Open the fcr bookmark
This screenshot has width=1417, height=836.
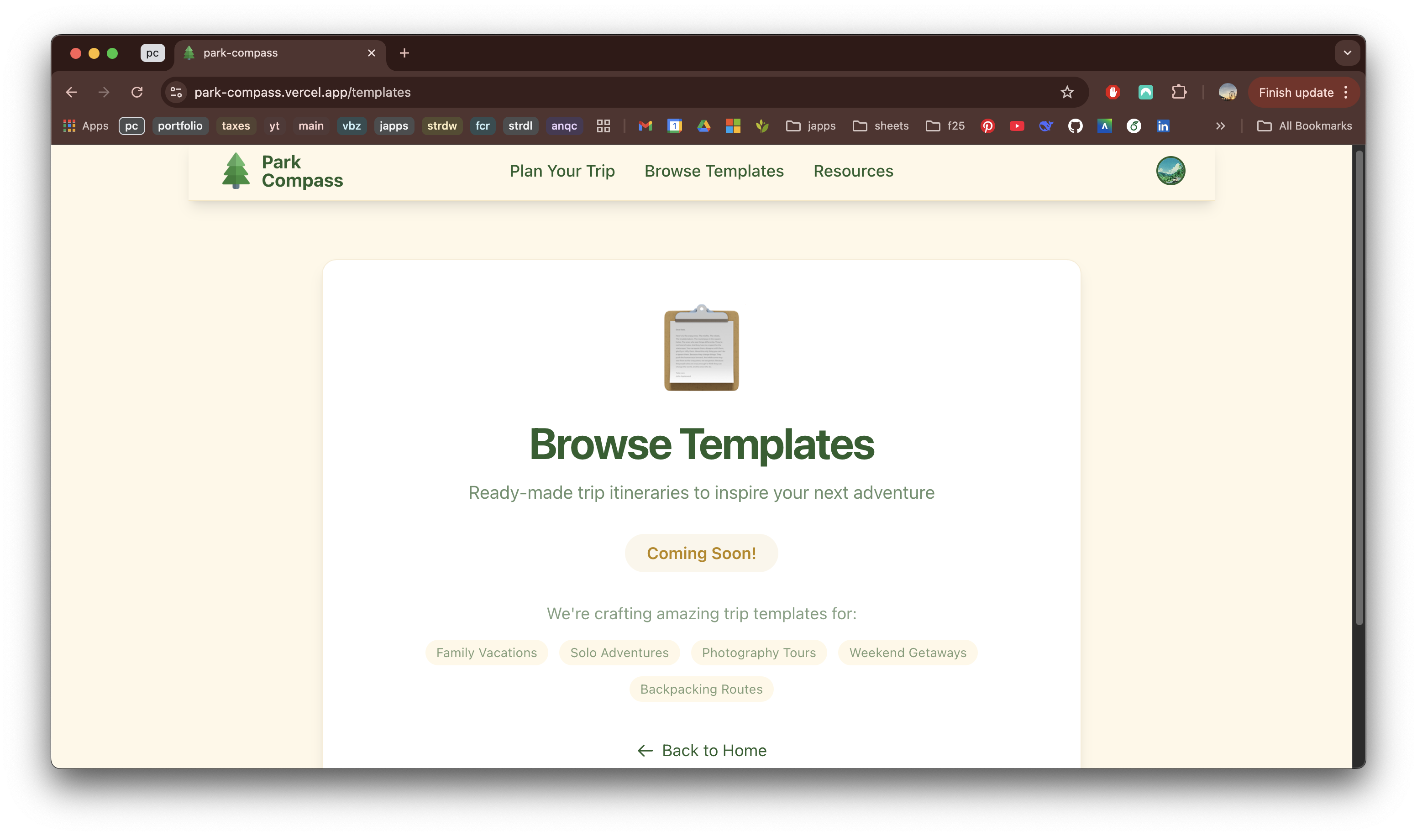coord(482,125)
